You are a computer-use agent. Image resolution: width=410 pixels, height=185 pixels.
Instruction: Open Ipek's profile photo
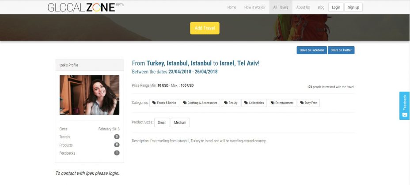click(89, 95)
